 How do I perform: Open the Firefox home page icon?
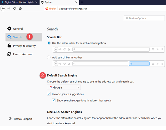coord(20,9)
